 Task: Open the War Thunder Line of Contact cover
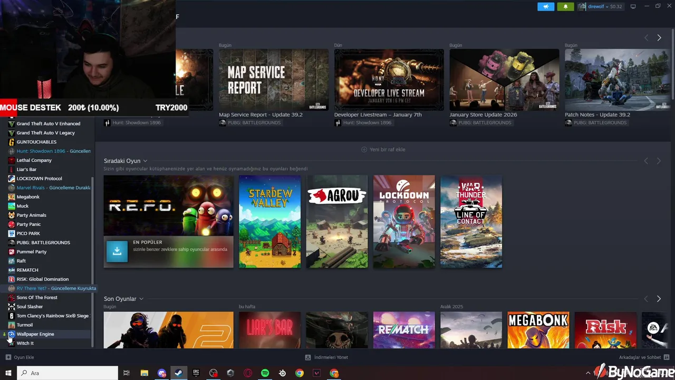pyautogui.click(x=471, y=222)
